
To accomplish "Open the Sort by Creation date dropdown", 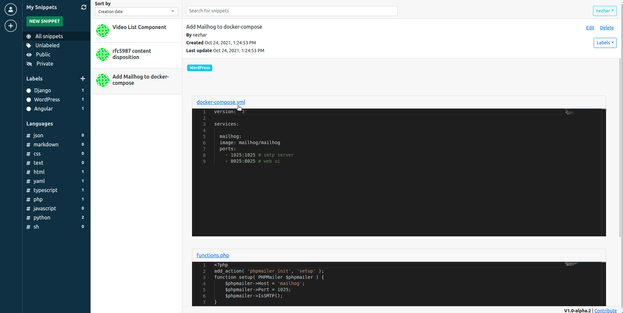I will coord(136,11).
